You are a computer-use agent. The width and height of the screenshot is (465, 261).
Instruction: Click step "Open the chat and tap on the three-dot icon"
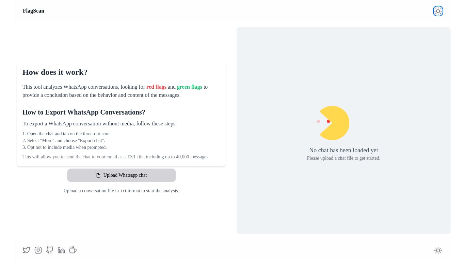pyautogui.click(x=67, y=134)
